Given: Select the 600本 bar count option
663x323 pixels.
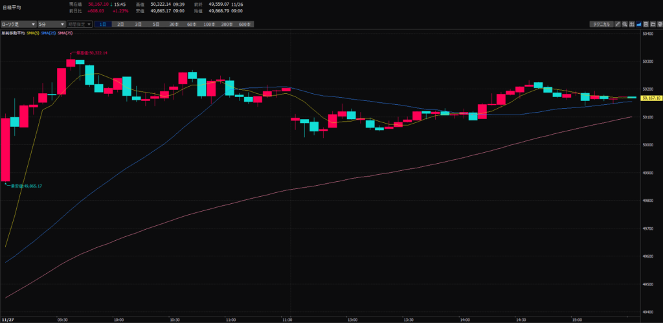Looking at the screenshot, I should click(x=244, y=24).
